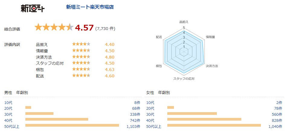Open female 40代 reviews link

[150, 120]
